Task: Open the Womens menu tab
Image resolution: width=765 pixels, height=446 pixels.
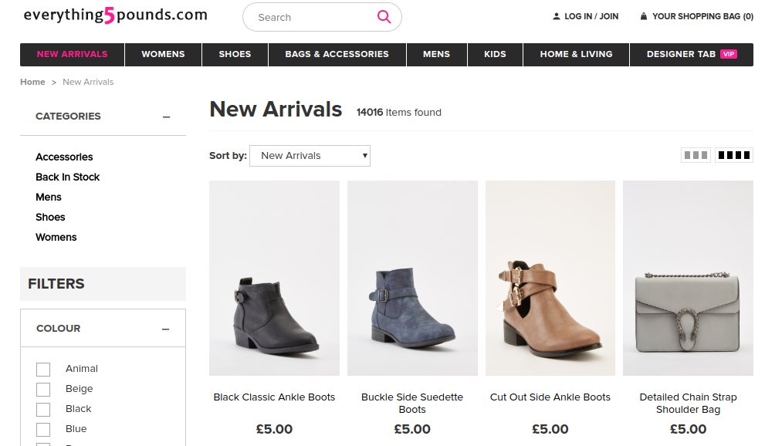Action: click(x=163, y=54)
